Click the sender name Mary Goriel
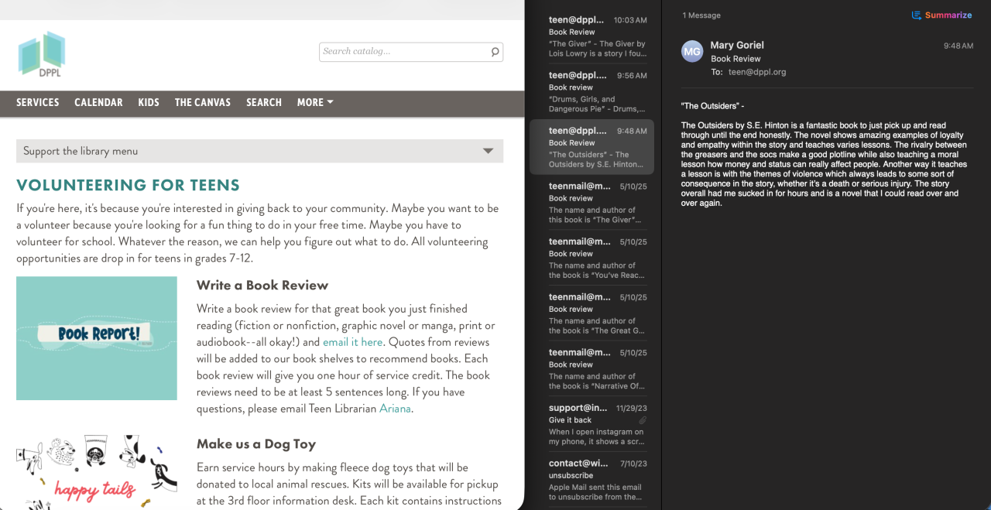 coord(737,45)
